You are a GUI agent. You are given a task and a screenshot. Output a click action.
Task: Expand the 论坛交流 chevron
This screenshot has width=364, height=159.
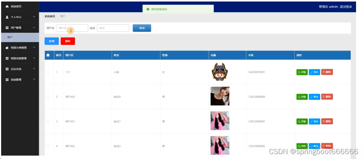[x=34, y=69]
